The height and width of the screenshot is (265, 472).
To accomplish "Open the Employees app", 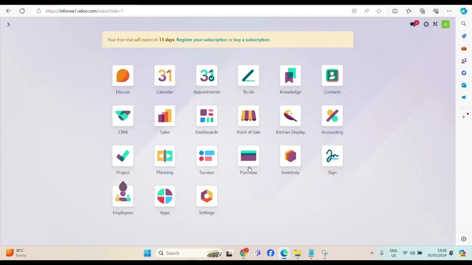I will click(x=123, y=196).
